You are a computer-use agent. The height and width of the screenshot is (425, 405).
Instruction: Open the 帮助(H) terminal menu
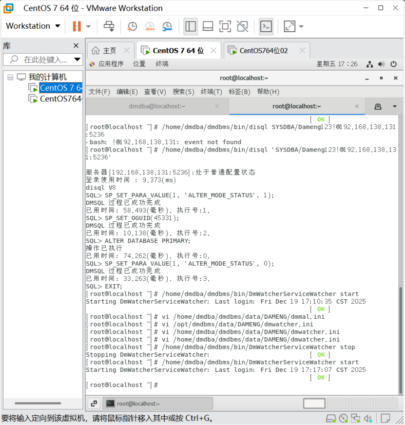click(268, 92)
